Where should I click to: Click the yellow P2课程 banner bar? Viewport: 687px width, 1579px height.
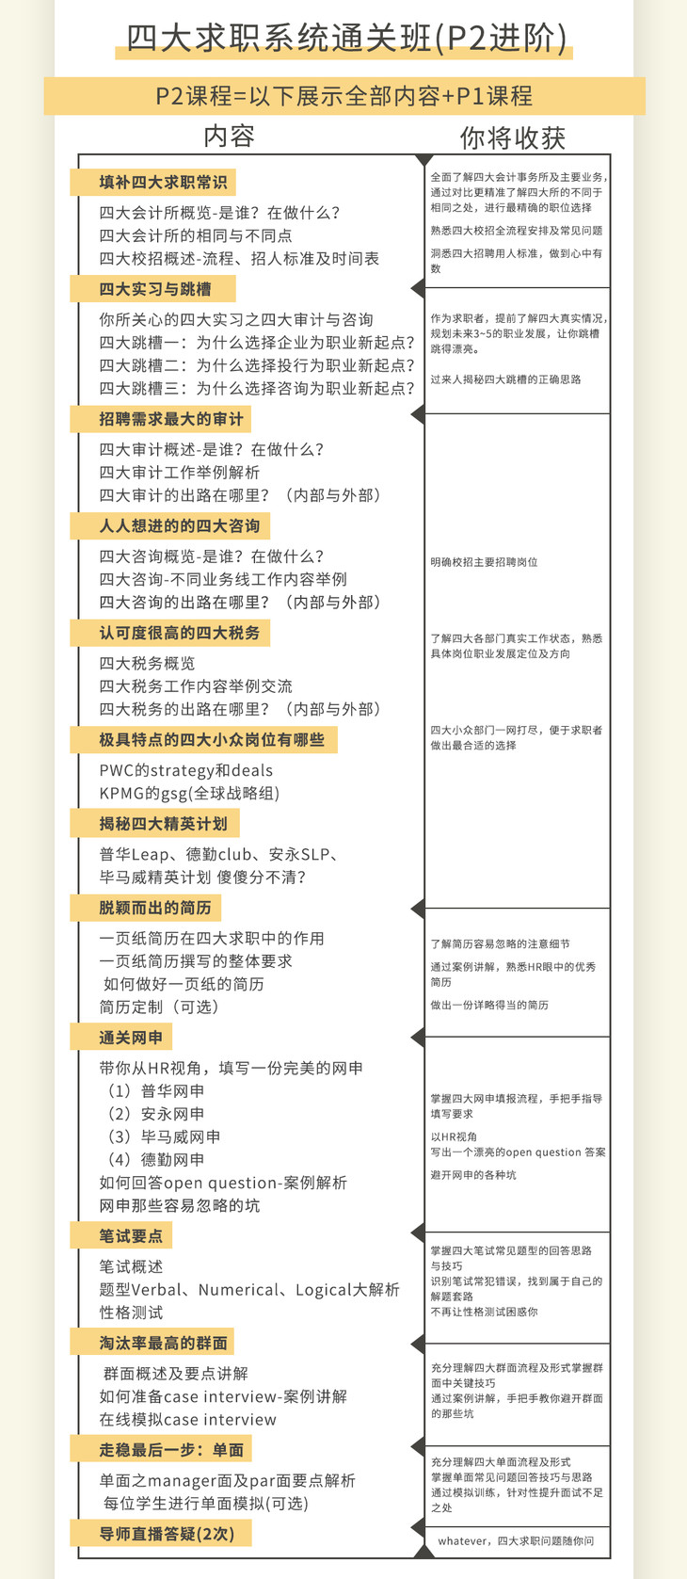(x=344, y=96)
